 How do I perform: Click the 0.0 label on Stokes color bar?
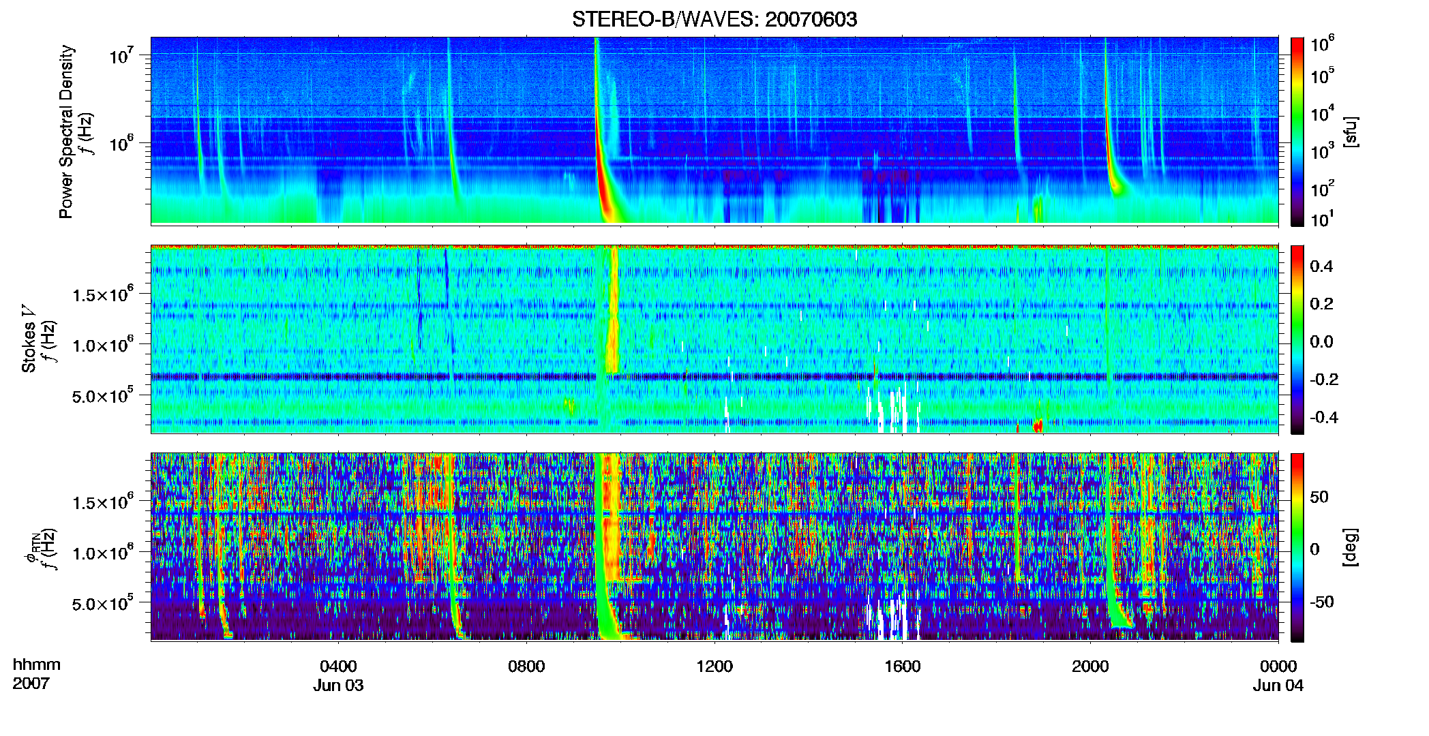(x=1321, y=342)
